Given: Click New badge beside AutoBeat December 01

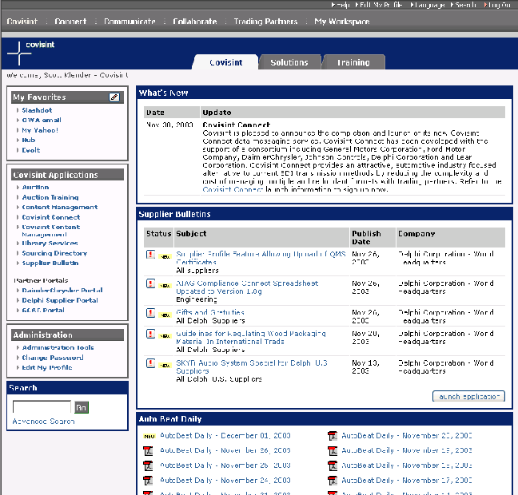Looking at the screenshot, I should (x=149, y=436).
